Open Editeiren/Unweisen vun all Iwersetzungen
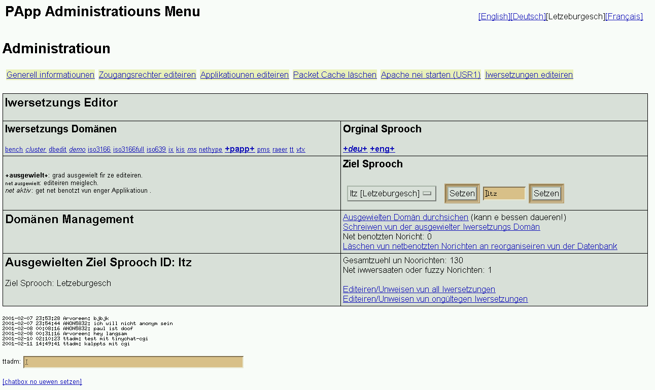Screen dimensions: 655x390 (419, 290)
